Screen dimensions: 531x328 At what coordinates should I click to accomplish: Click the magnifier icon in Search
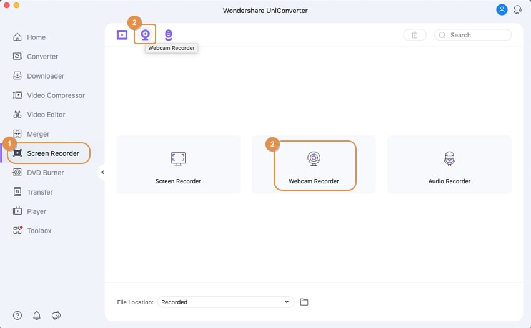pos(442,35)
